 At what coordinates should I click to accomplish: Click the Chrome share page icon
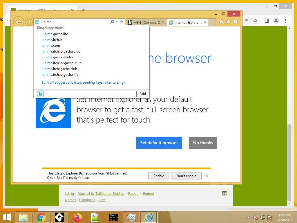(246, 21)
